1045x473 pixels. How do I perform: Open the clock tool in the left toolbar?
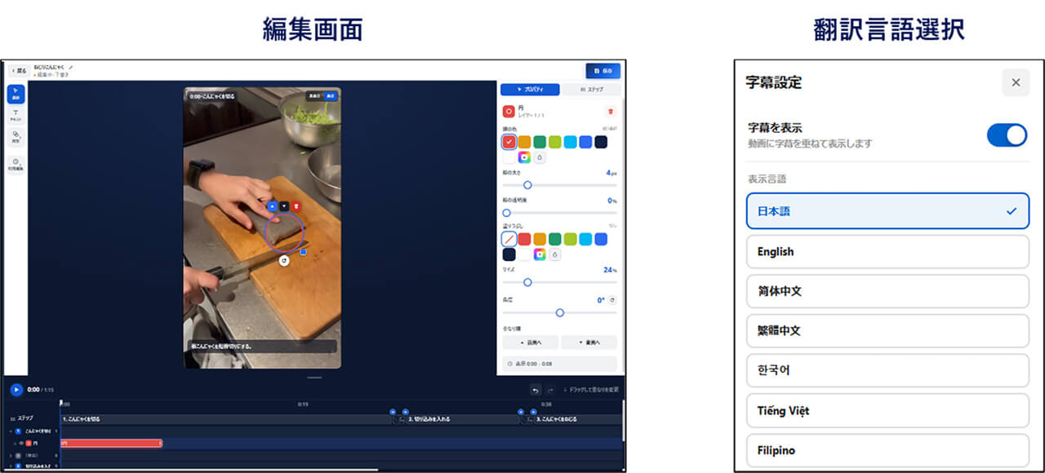coord(16,163)
